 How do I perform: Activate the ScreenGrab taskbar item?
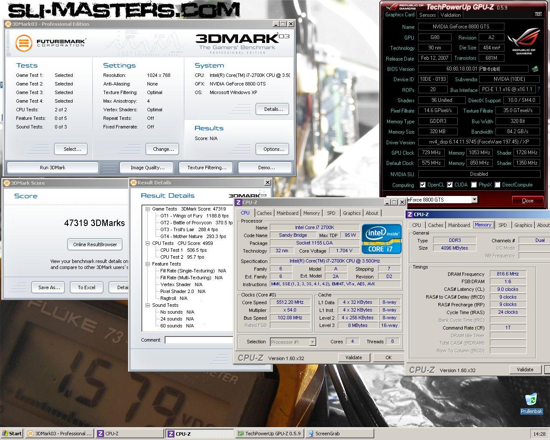click(339, 434)
